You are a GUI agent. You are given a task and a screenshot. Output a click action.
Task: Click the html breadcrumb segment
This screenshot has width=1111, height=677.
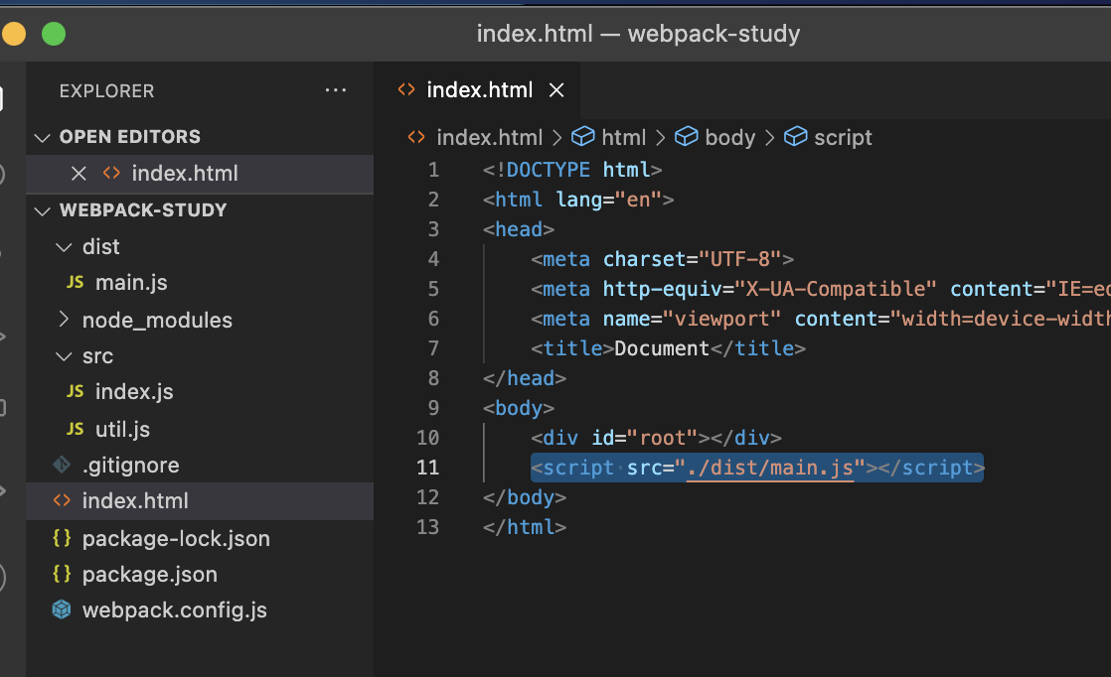coord(623,137)
